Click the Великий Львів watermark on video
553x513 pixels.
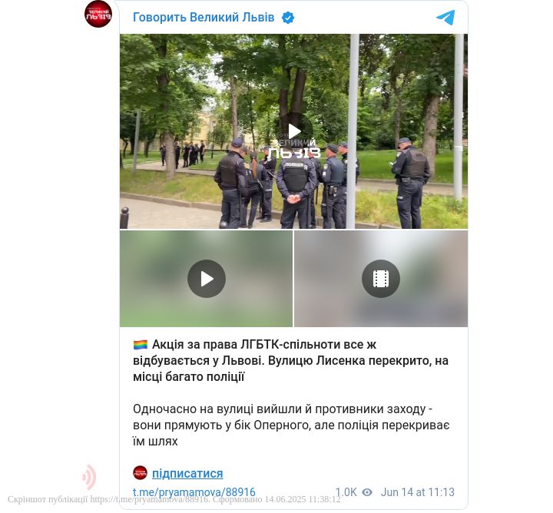coord(294,148)
